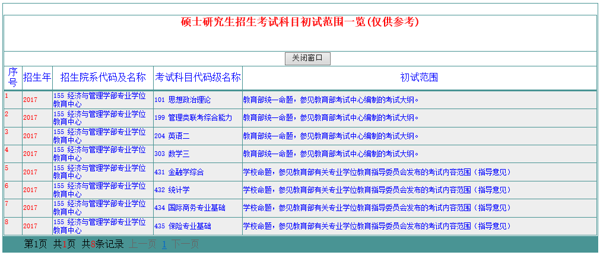Click the 关闭窗口 button
The height and width of the screenshot is (255, 600).
[x=307, y=58]
